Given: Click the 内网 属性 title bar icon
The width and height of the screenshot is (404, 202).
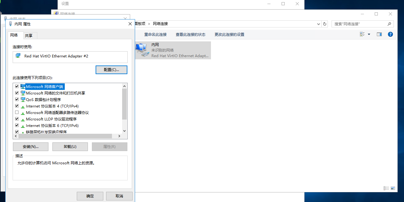Looking at the screenshot, I should [x=11, y=24].
